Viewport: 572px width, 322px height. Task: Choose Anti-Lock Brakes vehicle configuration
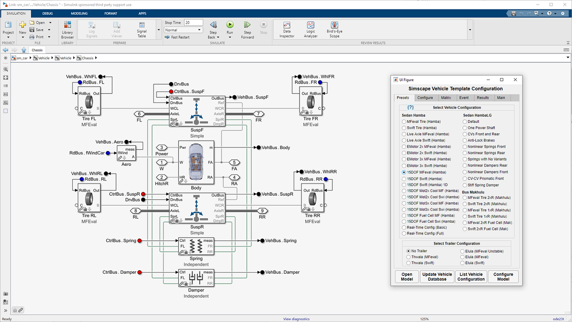click(x=465, y=141)
